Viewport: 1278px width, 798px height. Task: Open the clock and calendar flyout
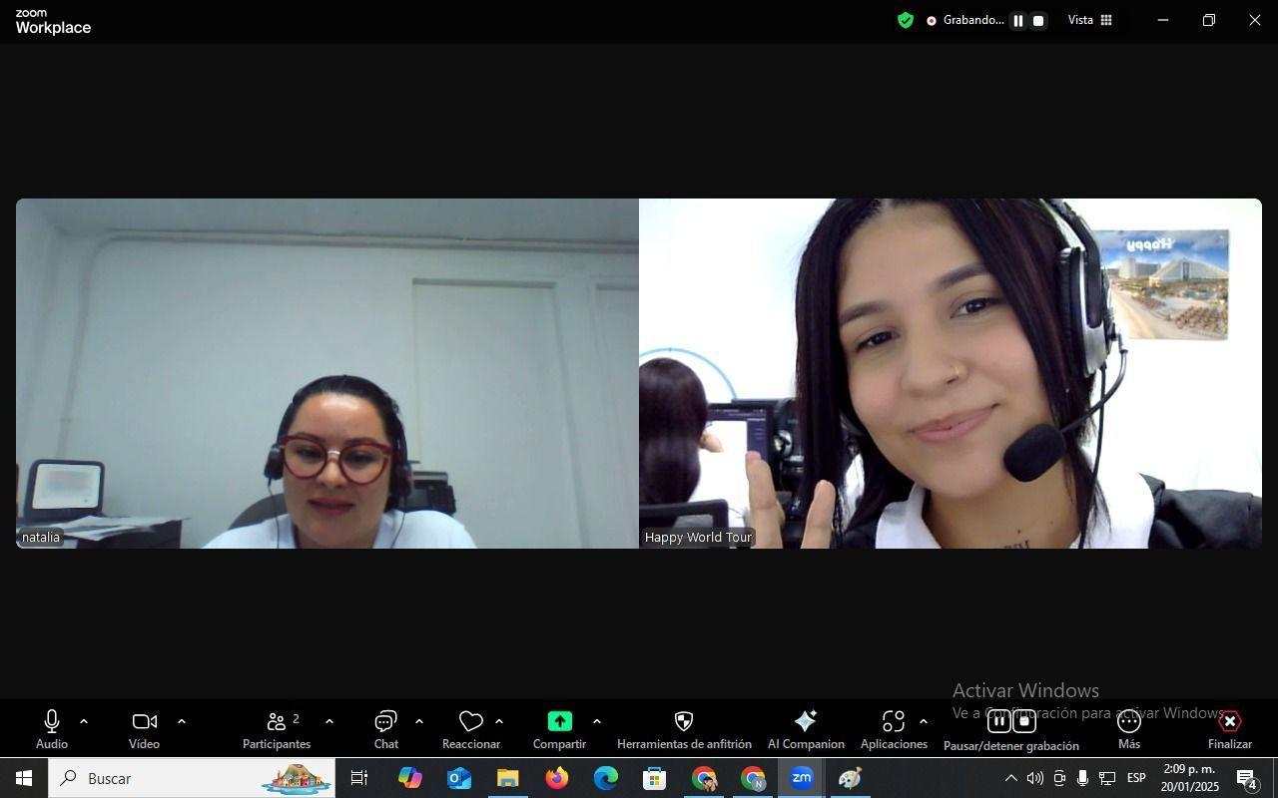click(x=1189, y=778)
